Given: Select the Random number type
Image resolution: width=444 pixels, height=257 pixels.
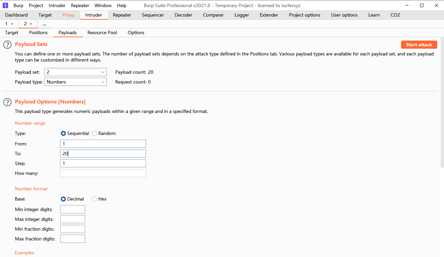Looking at the screenshot, I should (x=94, y=134).
